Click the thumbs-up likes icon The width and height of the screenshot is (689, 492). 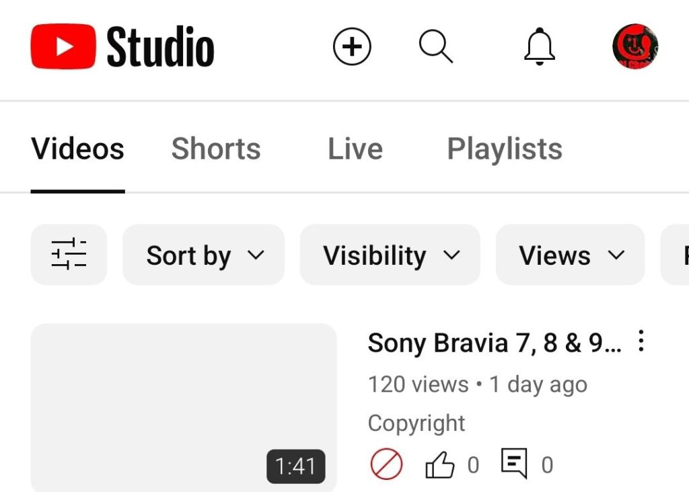440,465
